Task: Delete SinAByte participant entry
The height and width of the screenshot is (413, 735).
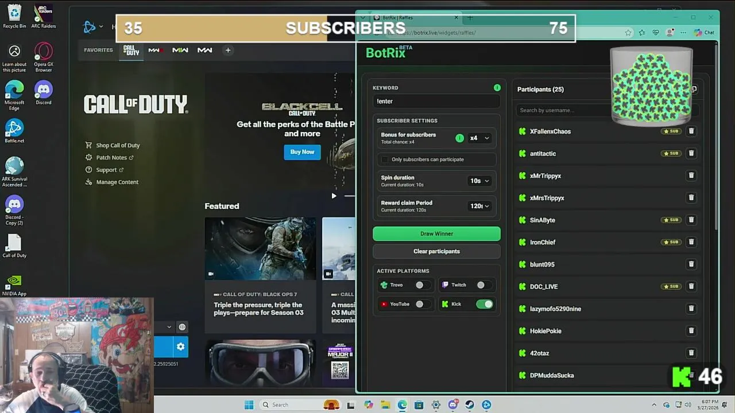Action: [691, 220]
